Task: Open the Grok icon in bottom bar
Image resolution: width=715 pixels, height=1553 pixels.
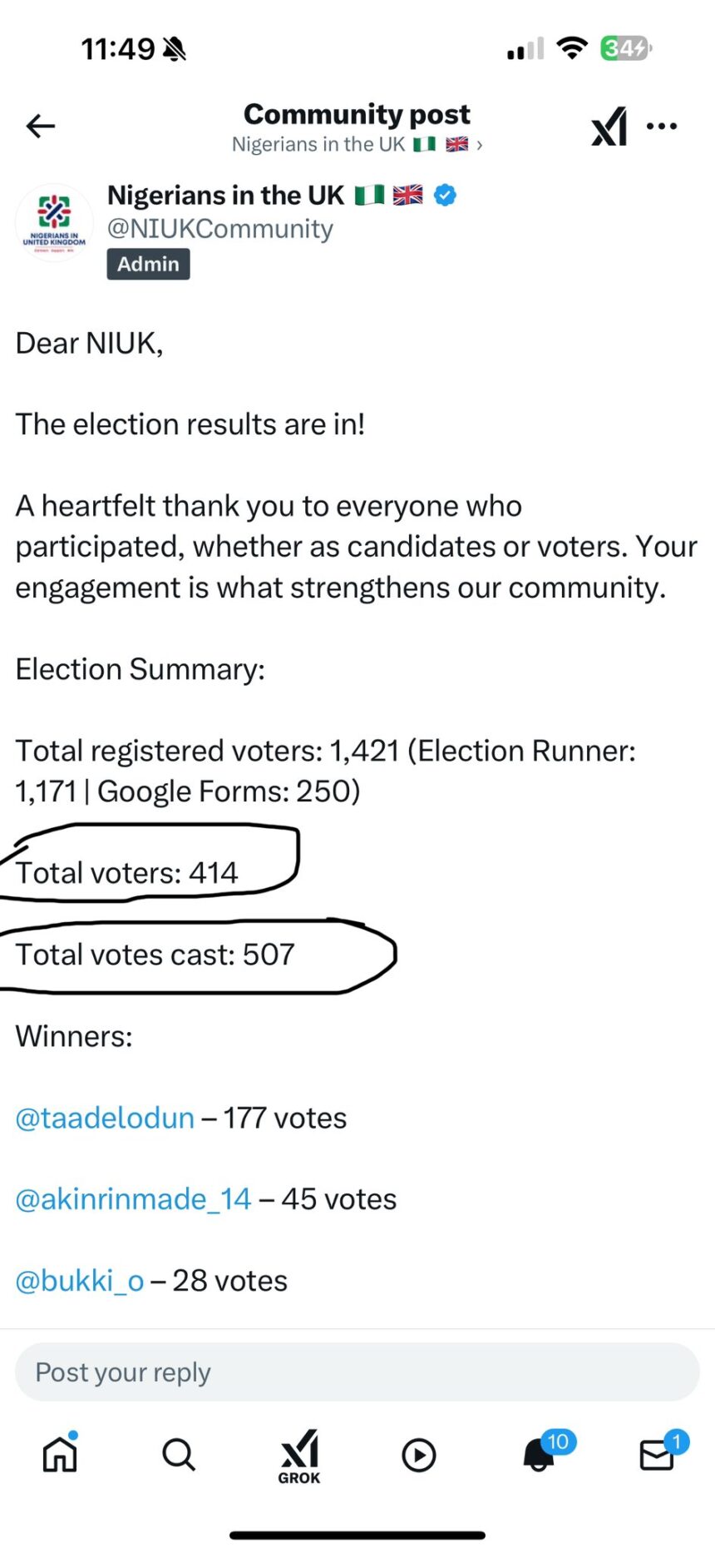Action: pos(298,1455)
